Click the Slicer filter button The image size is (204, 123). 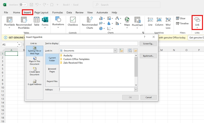(181, 18)
